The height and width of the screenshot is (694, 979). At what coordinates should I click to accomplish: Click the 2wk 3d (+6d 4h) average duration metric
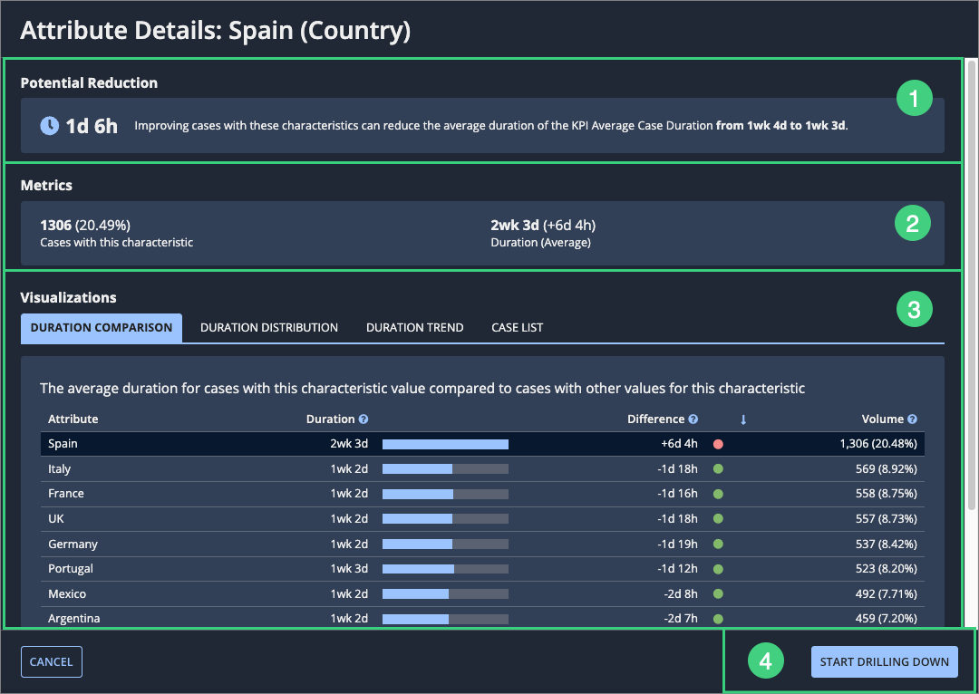543,226
